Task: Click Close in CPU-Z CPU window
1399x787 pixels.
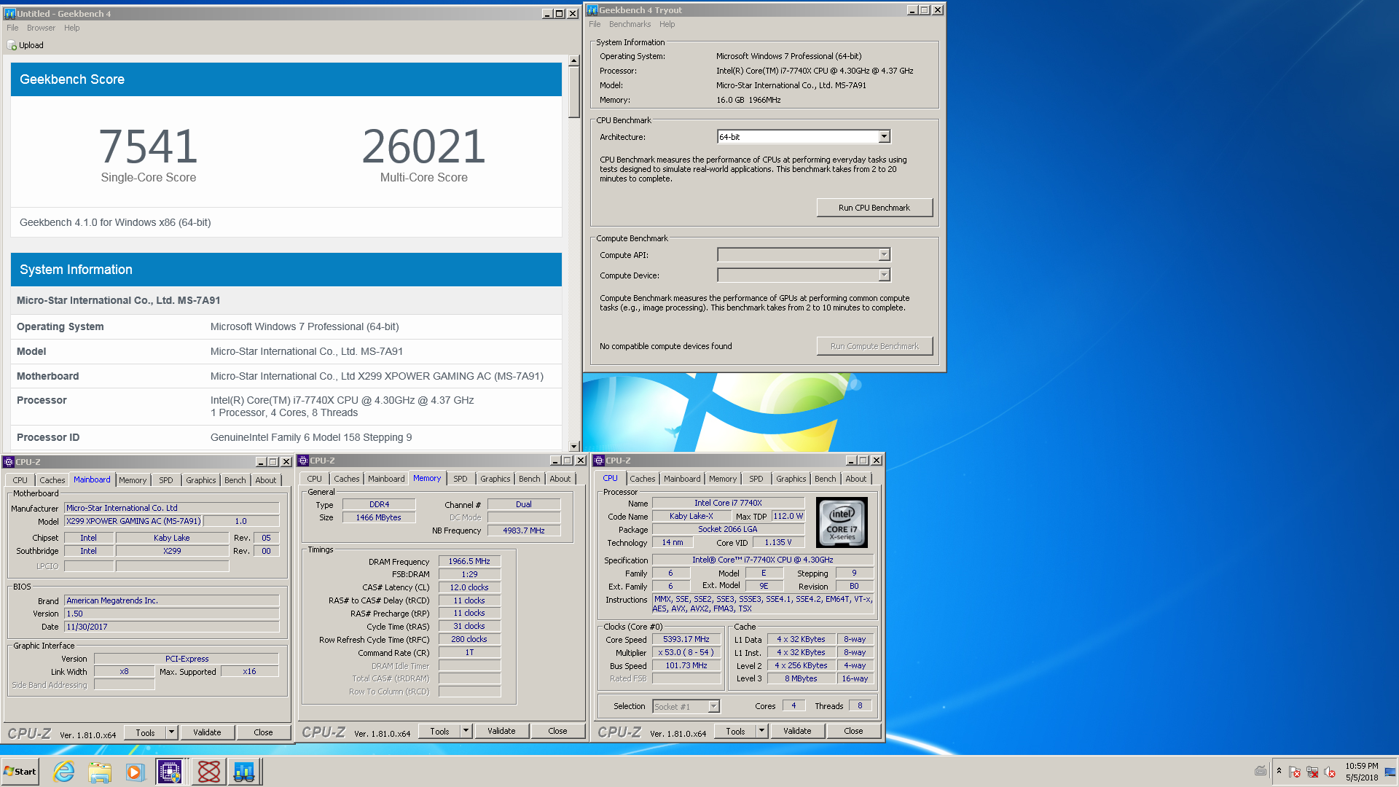Action: (853, 731)
